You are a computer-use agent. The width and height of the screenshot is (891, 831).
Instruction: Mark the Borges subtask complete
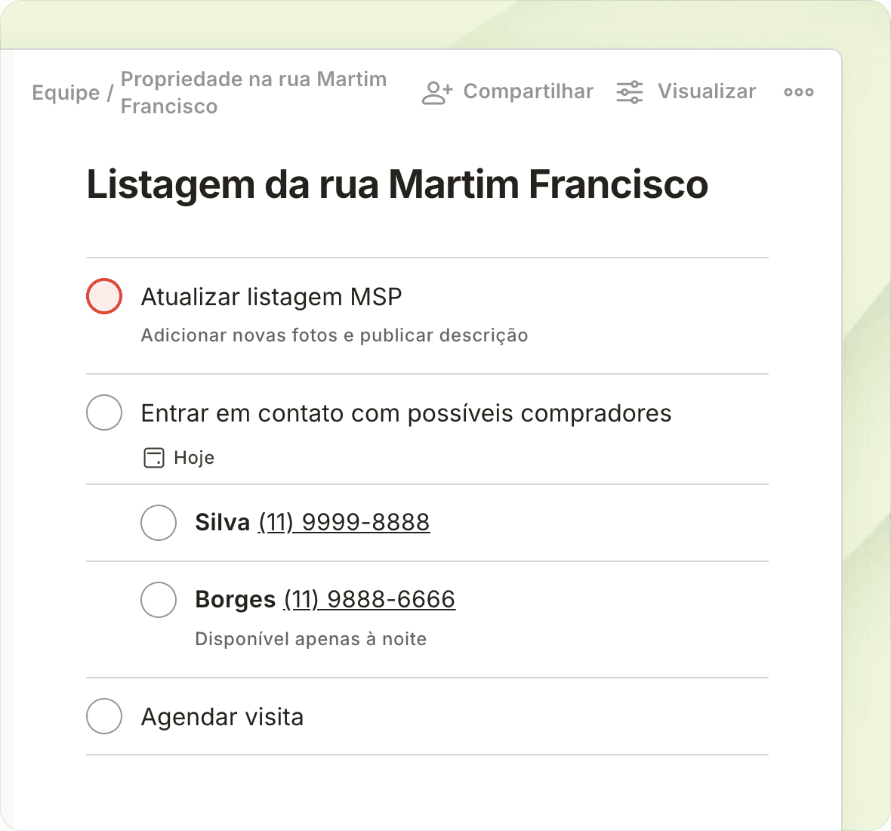tap(159, 600)
